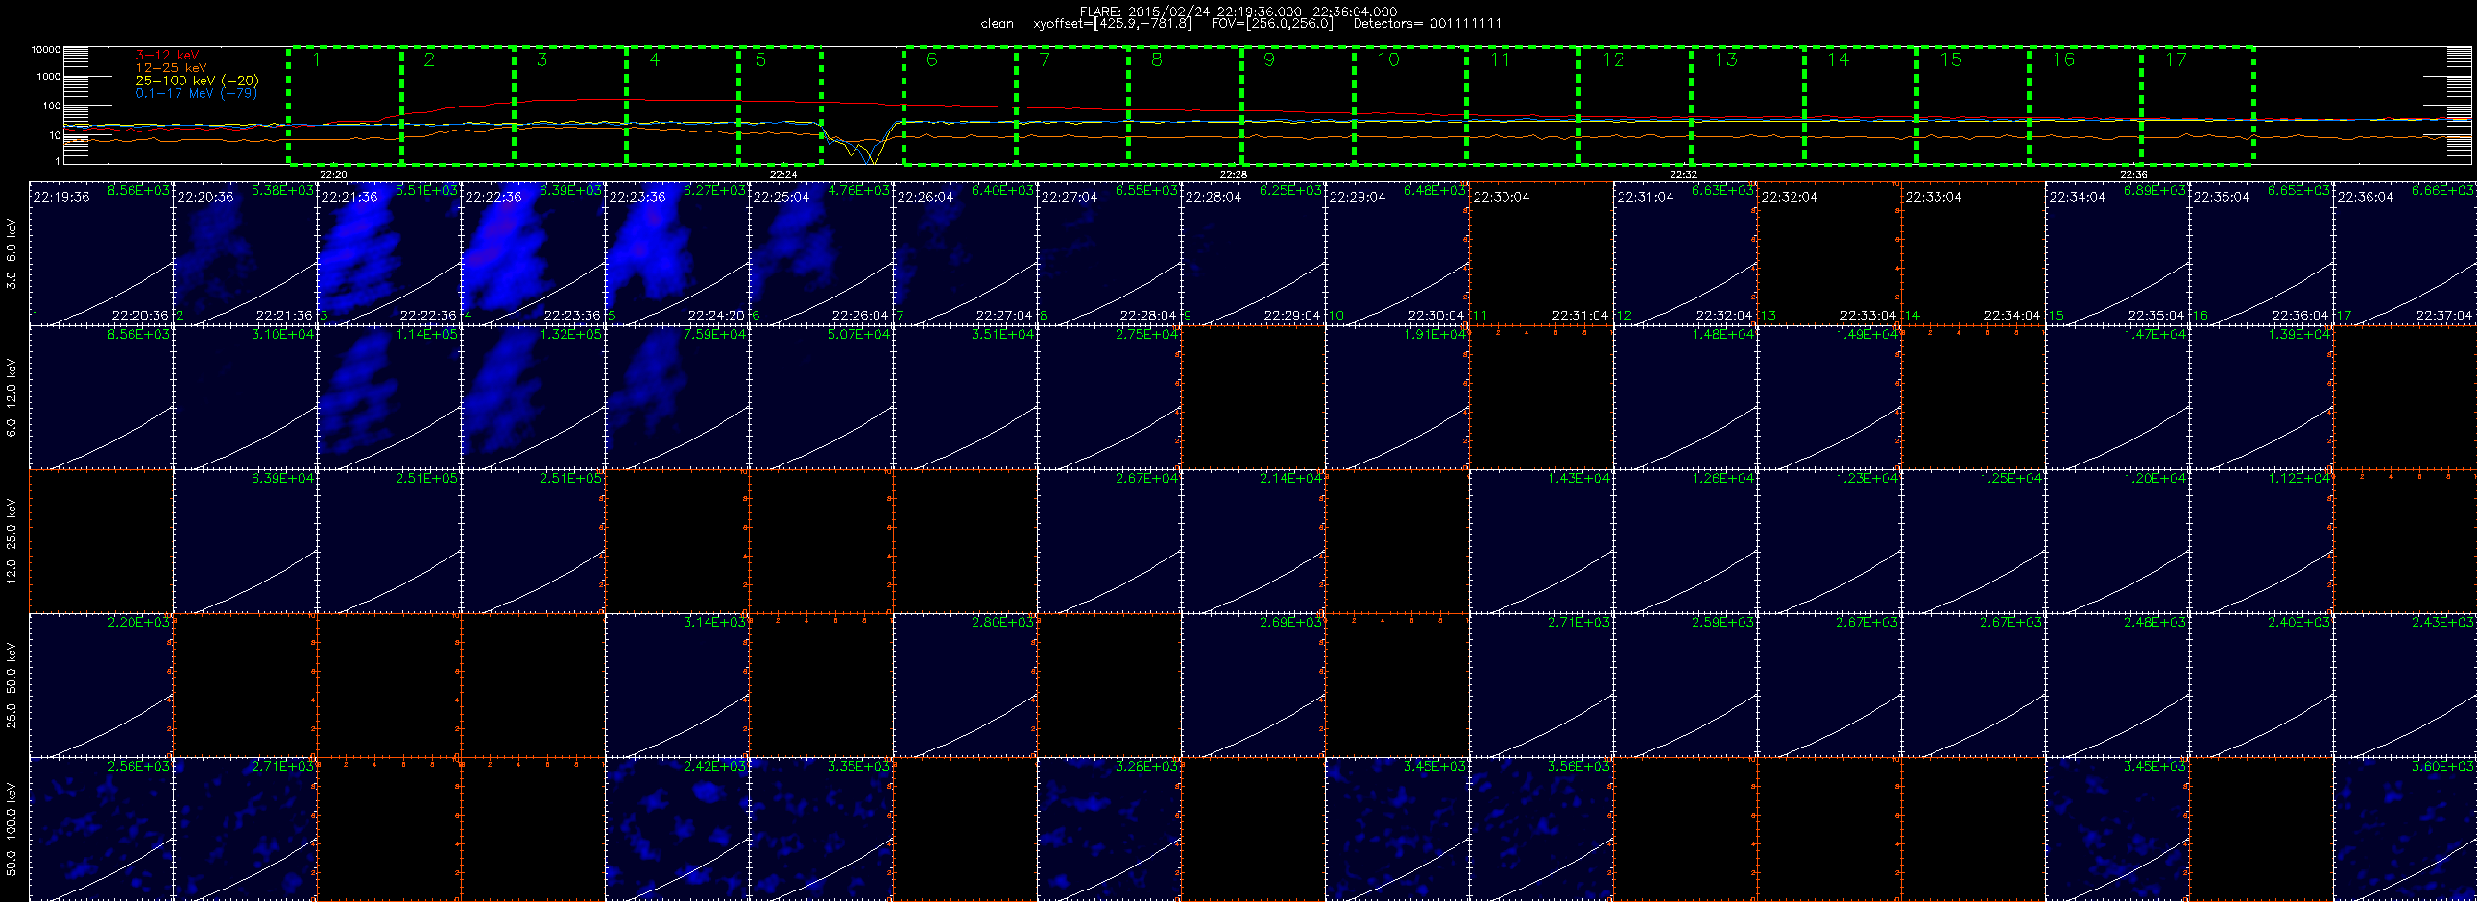Choose the 6.0-12.0 keV image labeled 7.59E+04

point(678,397)
